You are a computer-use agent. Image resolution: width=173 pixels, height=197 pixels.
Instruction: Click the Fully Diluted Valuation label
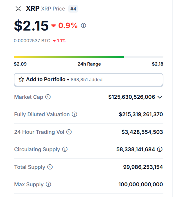point(42,114)
